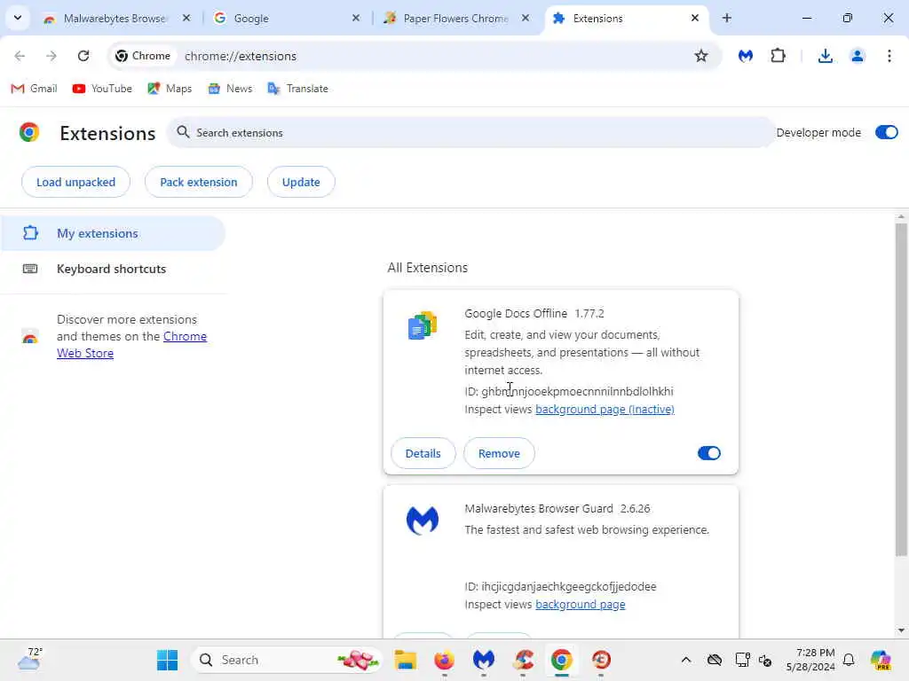Open Windows Start menu

click(x=167, y=660)
